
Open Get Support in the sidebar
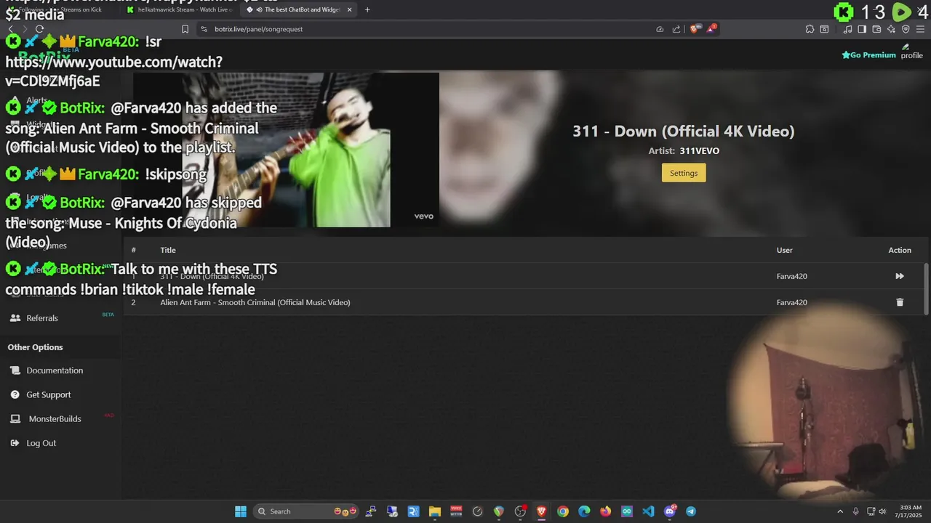[49, 394]
